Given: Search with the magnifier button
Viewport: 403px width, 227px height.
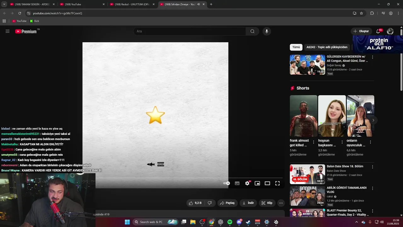Looking at the screenshot, I should point(253,31).
